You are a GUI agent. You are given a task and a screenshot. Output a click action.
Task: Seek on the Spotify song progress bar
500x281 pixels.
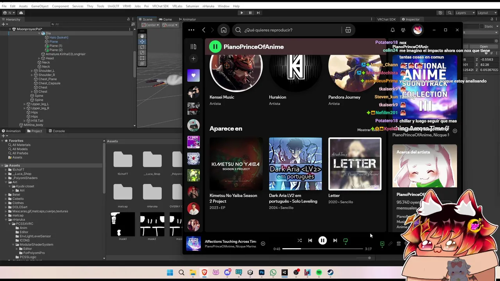(322, 249)
